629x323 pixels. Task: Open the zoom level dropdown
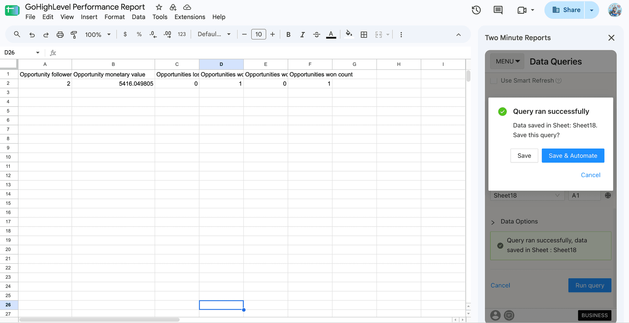click(98, 34)
